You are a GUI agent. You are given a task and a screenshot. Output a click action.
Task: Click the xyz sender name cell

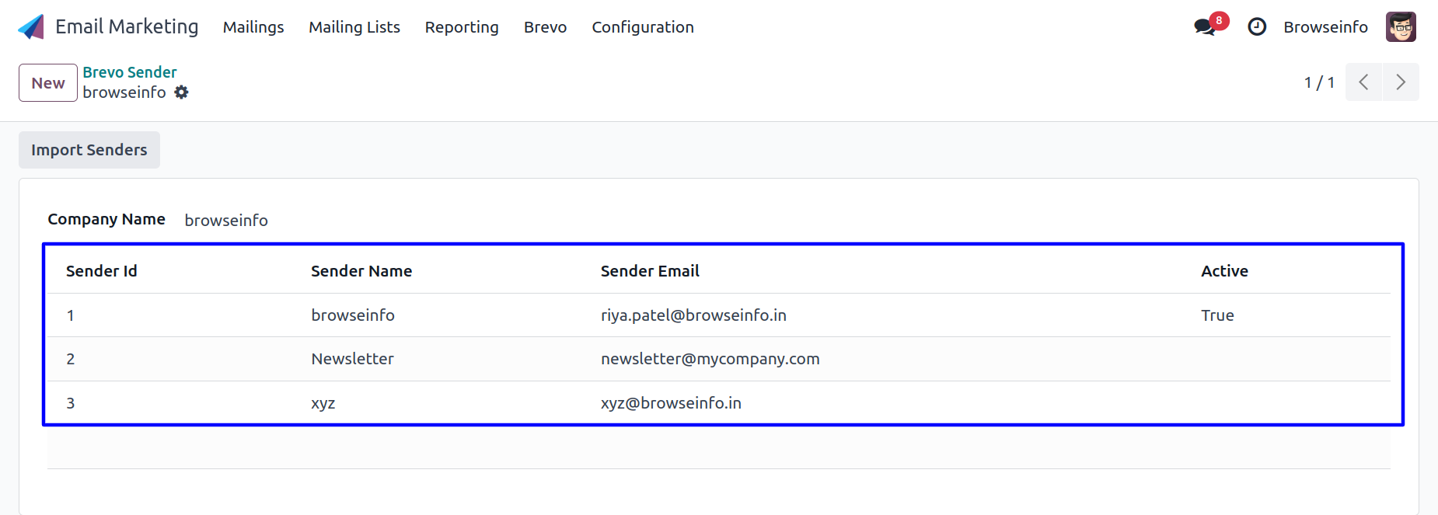(323, 403)
